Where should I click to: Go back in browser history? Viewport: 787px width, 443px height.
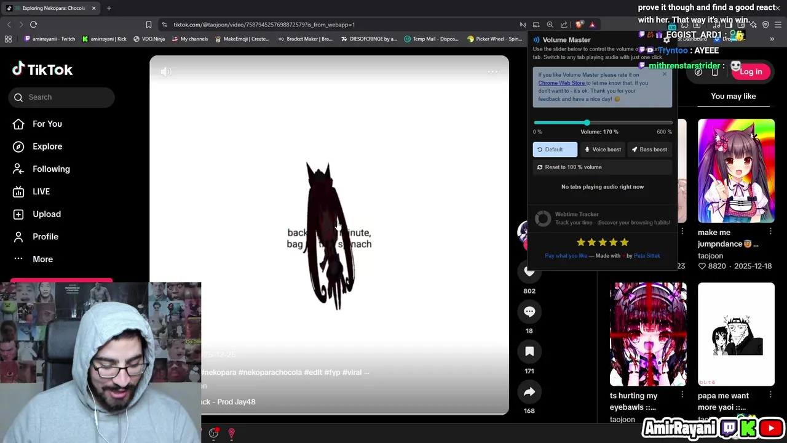pos(9,25)
